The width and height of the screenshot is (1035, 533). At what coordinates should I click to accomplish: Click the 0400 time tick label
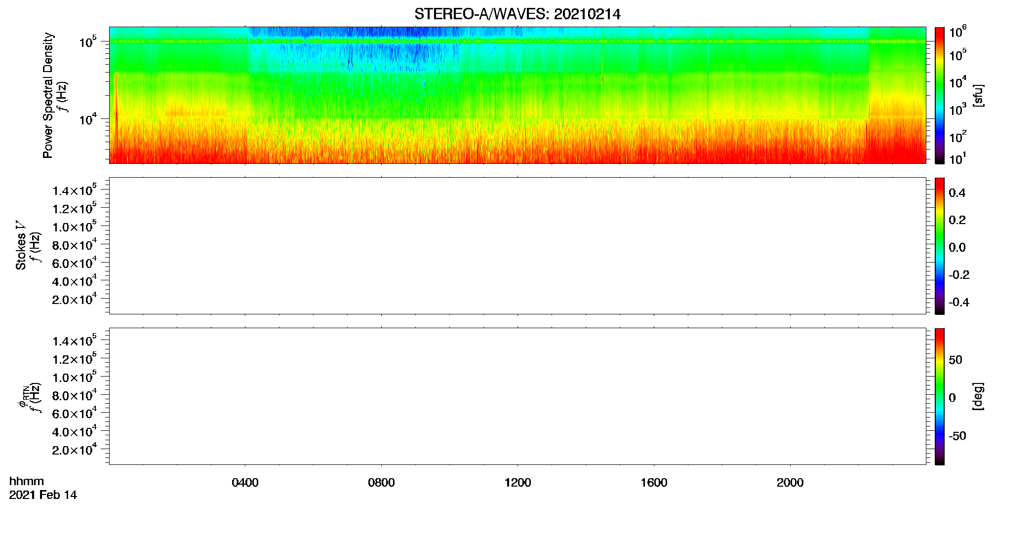point(245,483)
